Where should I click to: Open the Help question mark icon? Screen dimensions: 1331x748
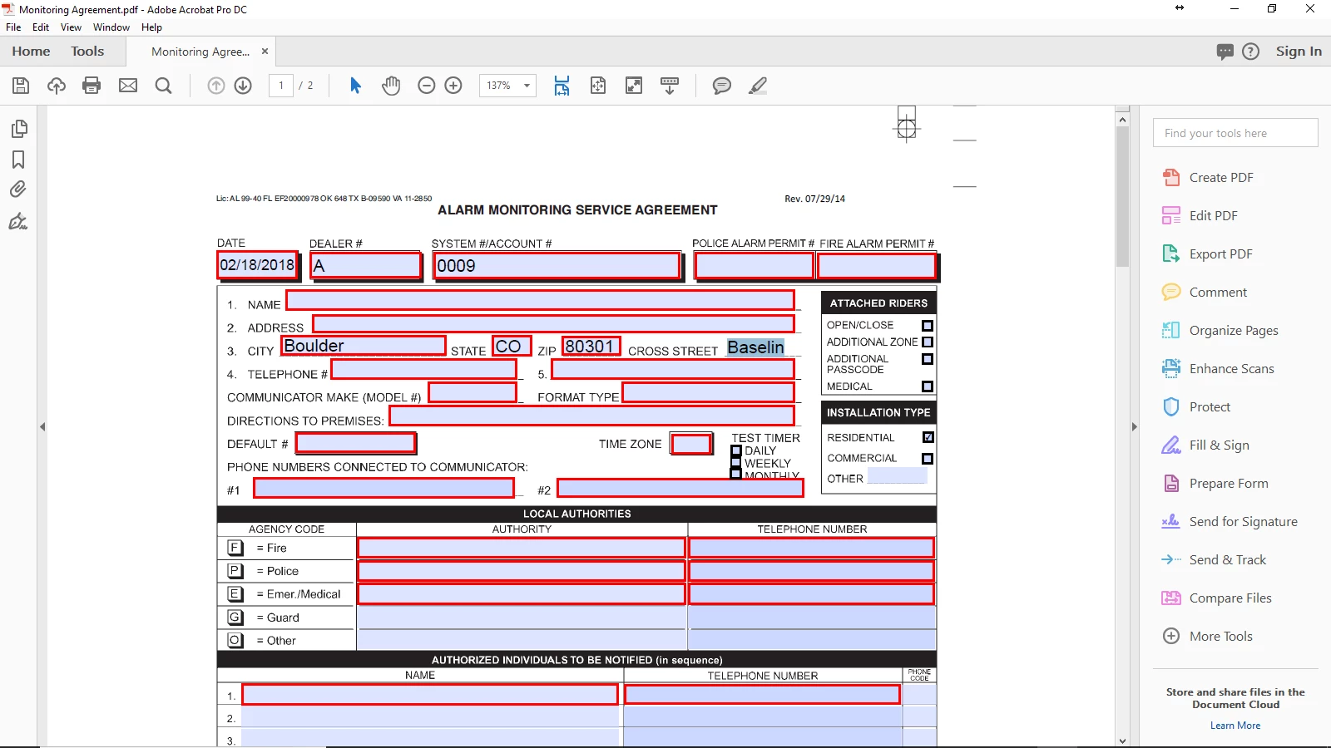(1250, 52)
